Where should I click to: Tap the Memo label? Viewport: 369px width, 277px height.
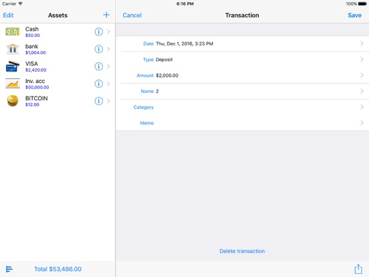[x=147, y=123]
